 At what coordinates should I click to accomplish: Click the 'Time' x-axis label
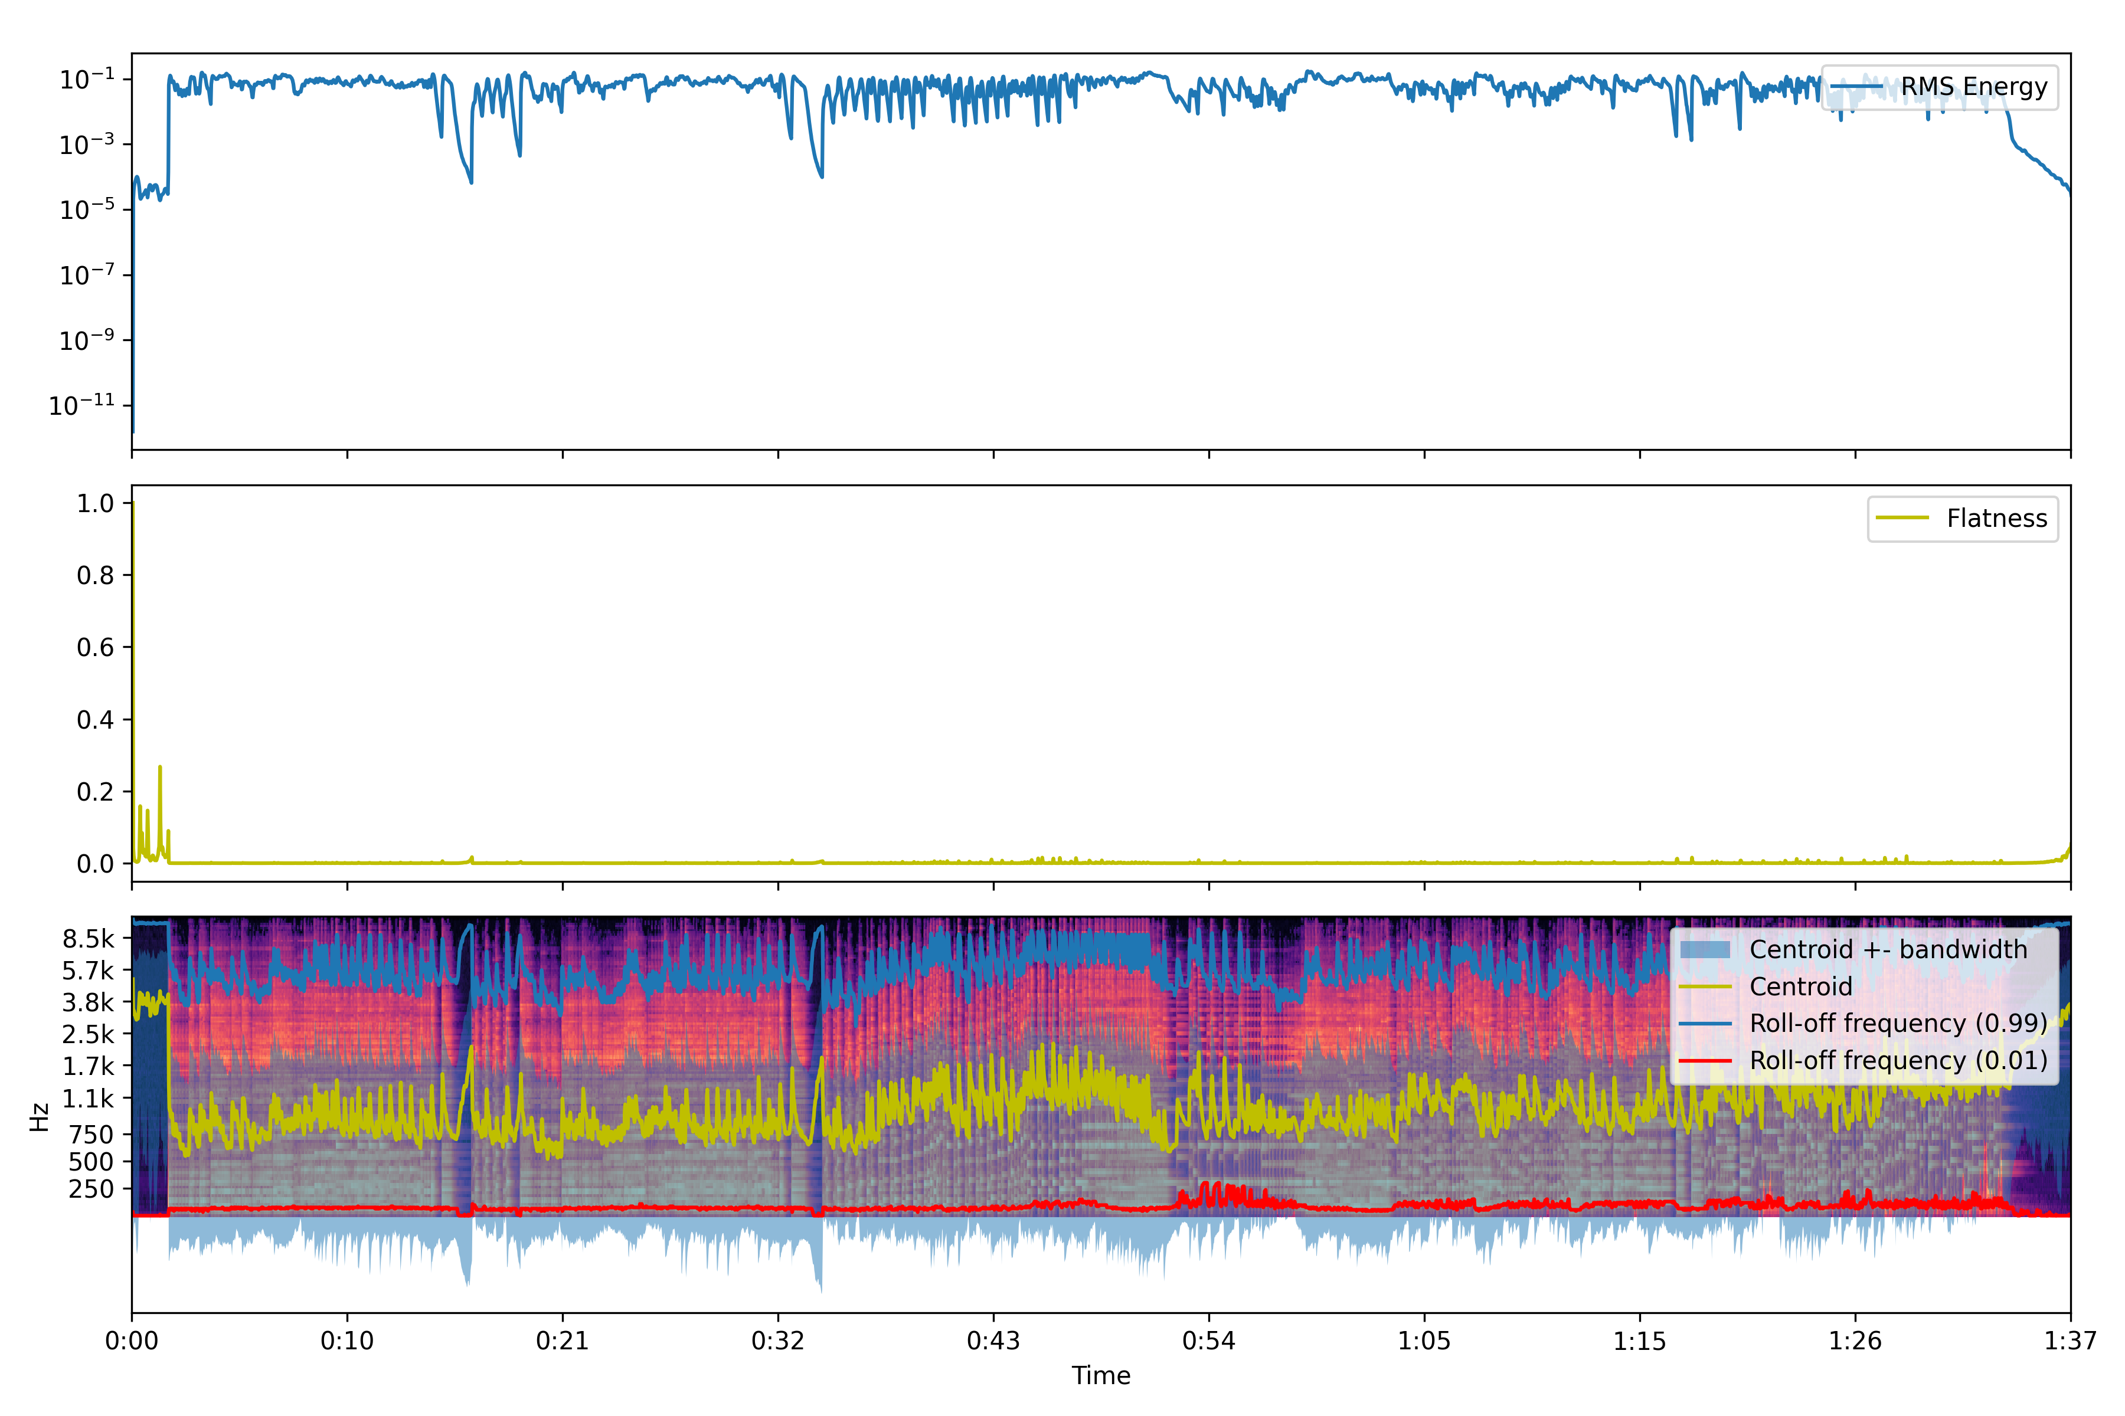tap(1100, 1375)
